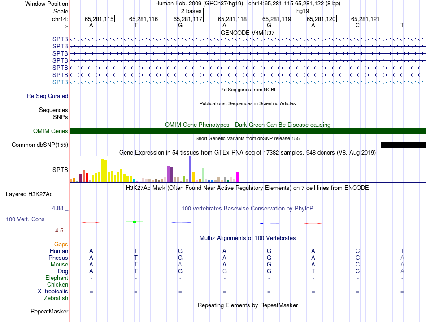
Task: Open the GTEx Gene Expression in 54 tissues title
Action: 248,152
